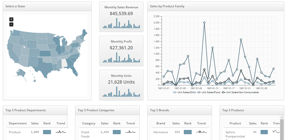
Task: Zoom out the map with minus button
Action: click(11, 24)
